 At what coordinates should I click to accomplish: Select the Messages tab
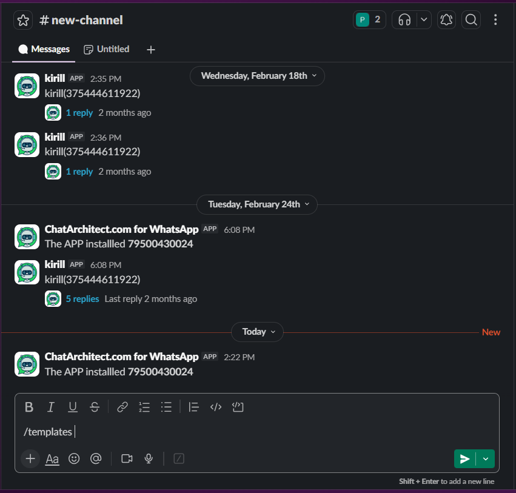(x=44, y=49)
